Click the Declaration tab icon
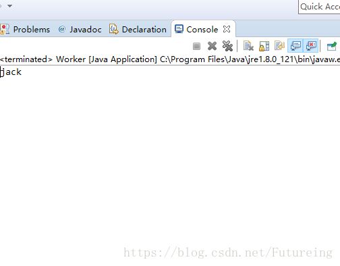 tap(113, 29)
